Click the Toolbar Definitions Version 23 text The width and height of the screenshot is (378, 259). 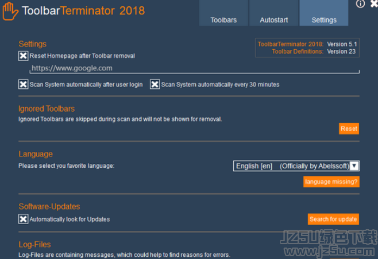click(x=314, y=52)
